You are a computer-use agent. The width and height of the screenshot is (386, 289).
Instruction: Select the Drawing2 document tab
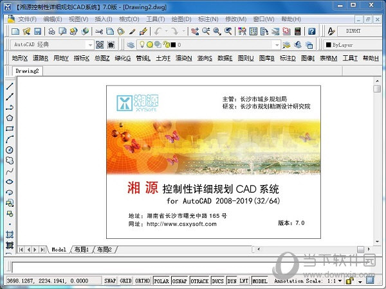pyautogui.click(x=27, y=71)
